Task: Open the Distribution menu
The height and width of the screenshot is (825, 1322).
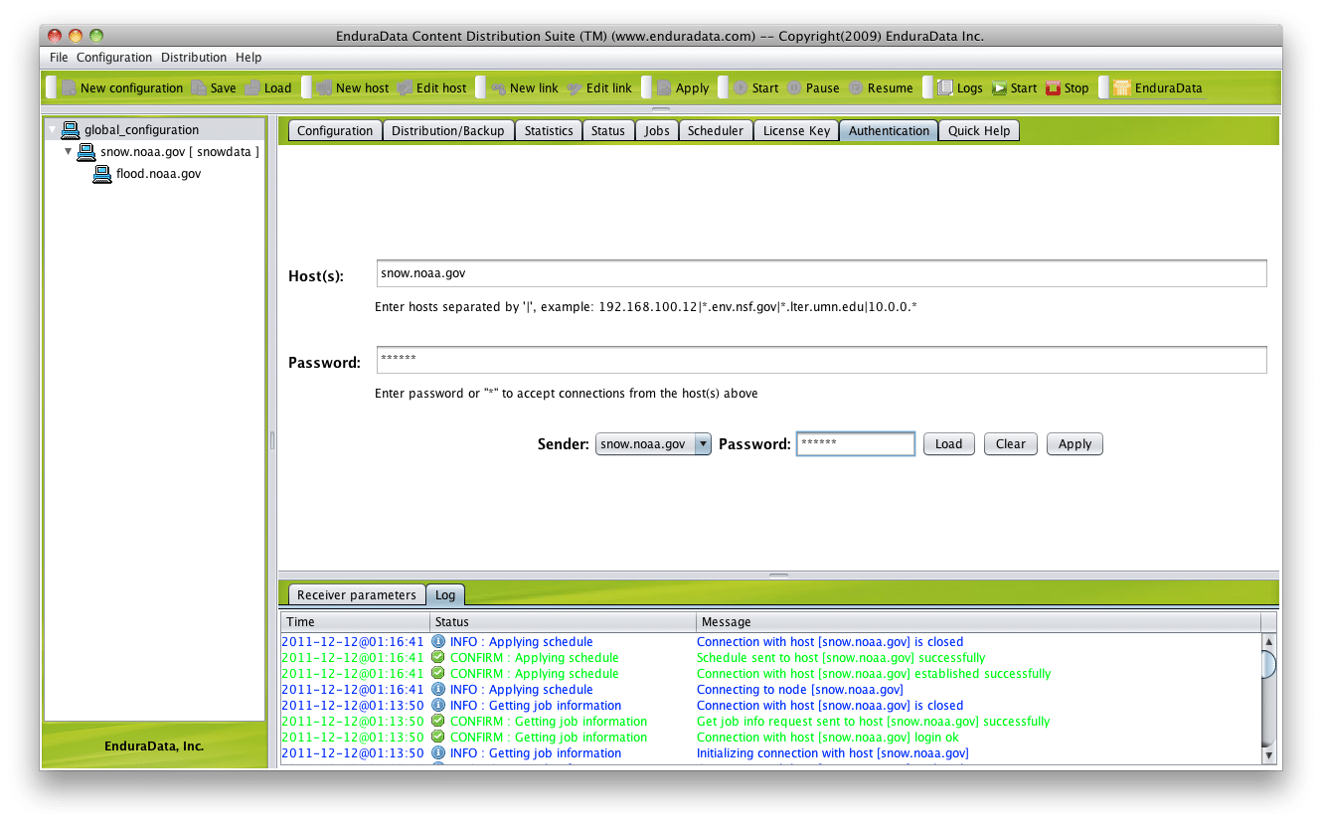Action: click(194, 58)
